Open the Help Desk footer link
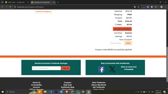168x94 pixels. click(67, 85)
